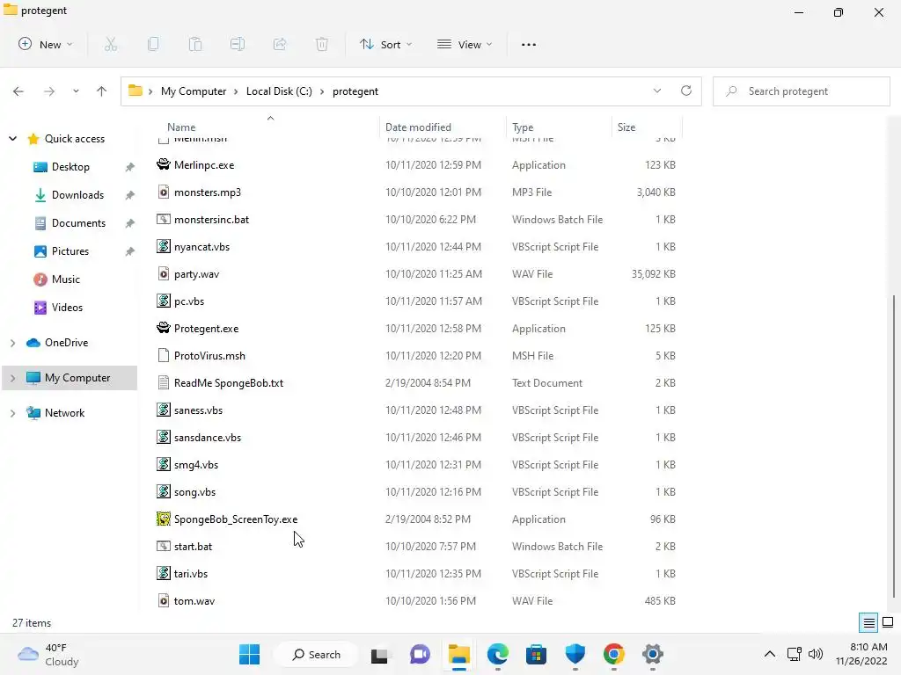Viewport: 901px width, 675px height.
Task: Select the Protegent.exe application icon
Action: [163, 329]
